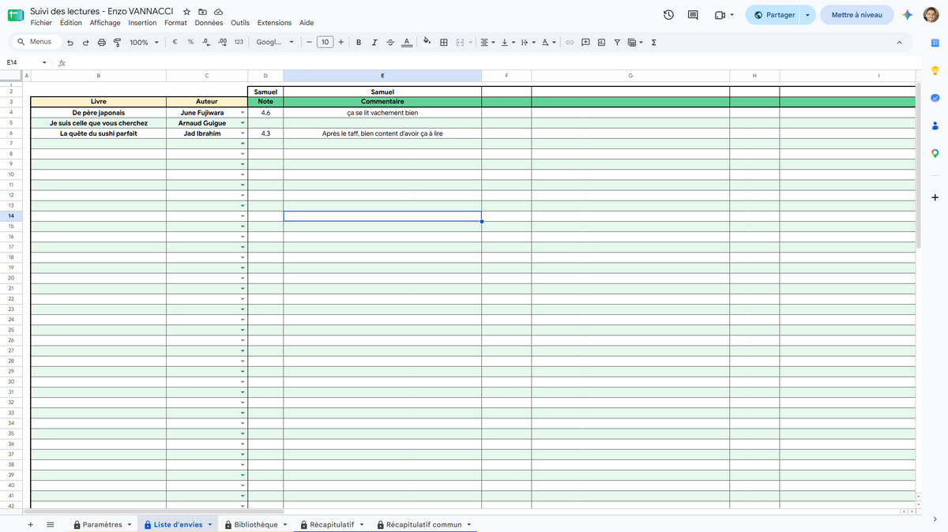Open the horizontal align dropdown
This screenshot has width=948, height=532.
click(488, 43)
